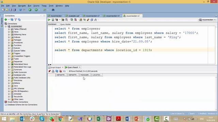This screenshot has height=122, width=218.
Task: Expand the Sequences node
Action: (9, 61)
